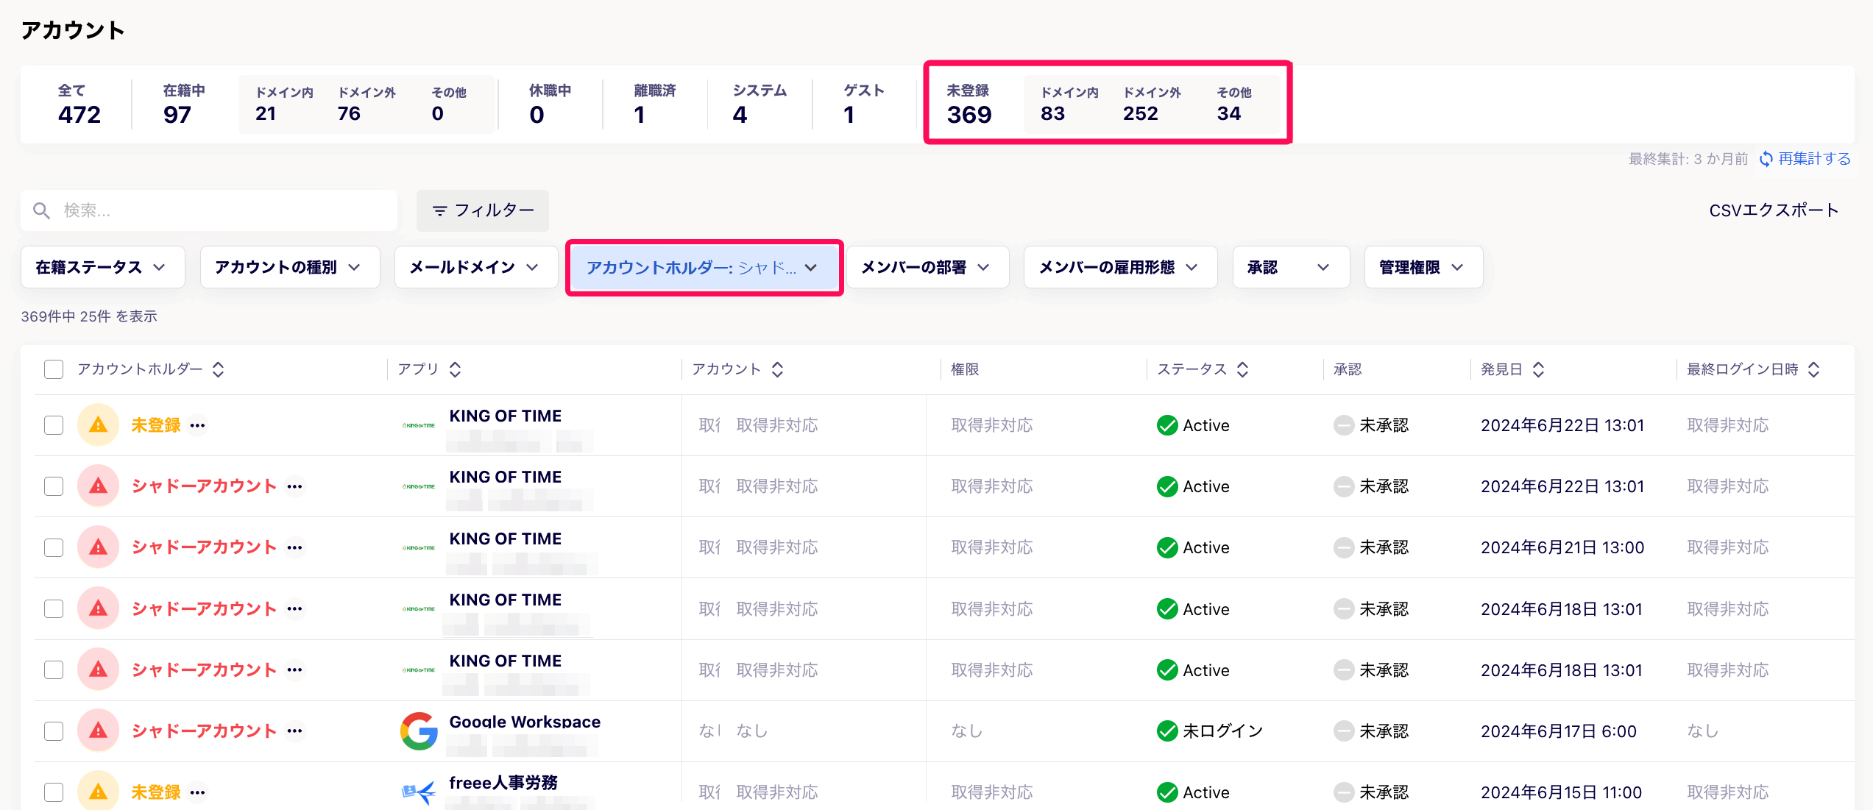Check the Google Workspace row checkbox
Screen dimensions: 1873x810
[54, 731]
